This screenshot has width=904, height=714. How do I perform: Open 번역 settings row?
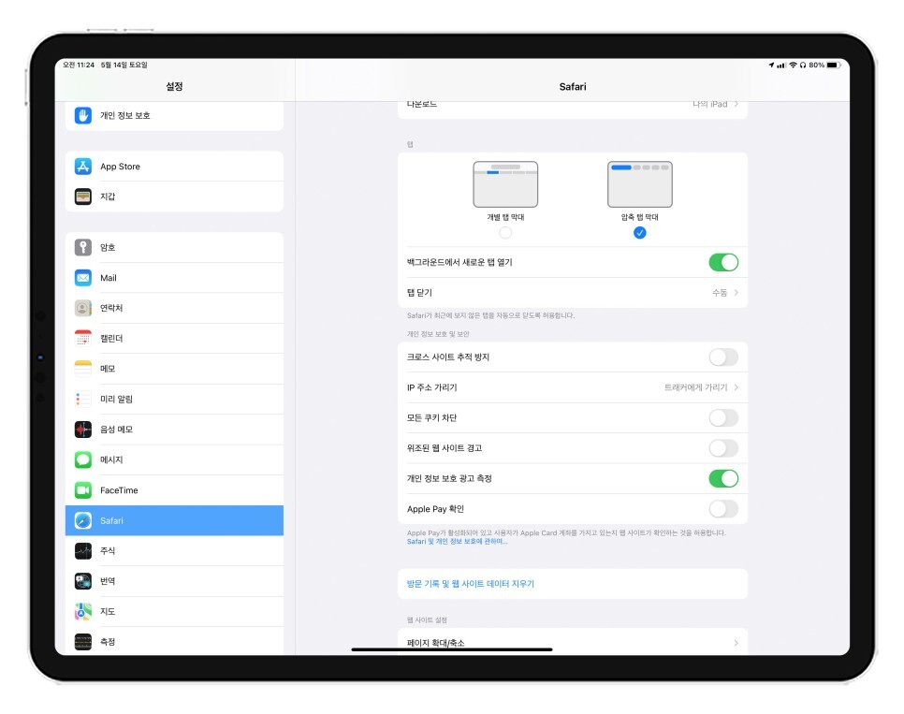[174, 581]
